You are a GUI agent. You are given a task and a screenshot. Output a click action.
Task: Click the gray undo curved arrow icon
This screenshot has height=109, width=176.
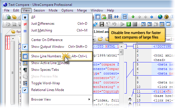[114, 24]
